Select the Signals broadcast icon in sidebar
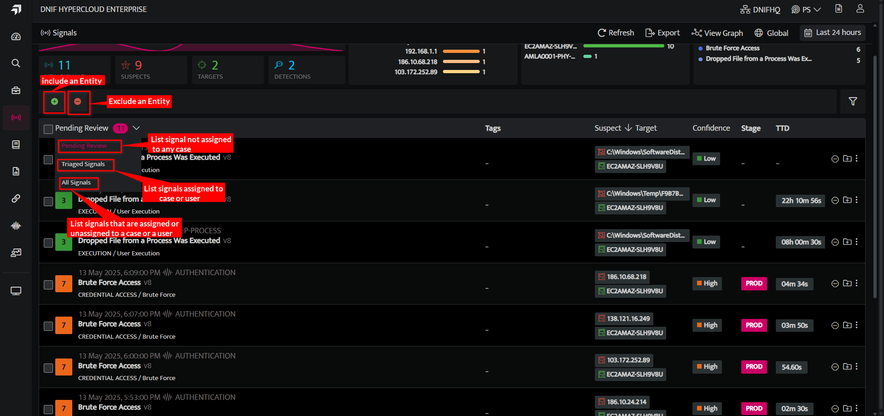 click(x=16, y=117)
